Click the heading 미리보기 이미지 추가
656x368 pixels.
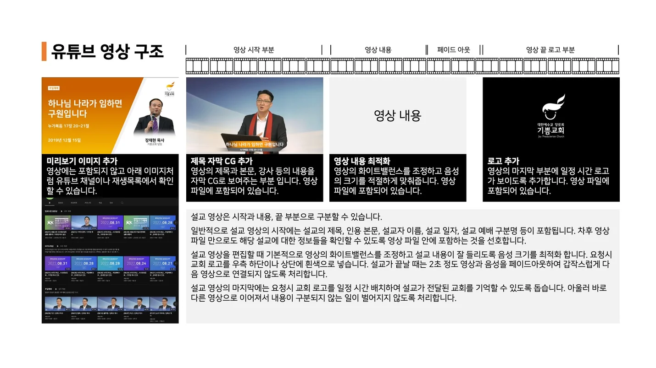point(82,161)
